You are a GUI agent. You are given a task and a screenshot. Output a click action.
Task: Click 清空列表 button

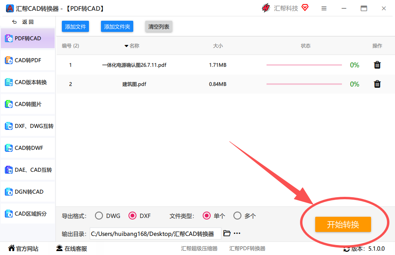point(159,26)
